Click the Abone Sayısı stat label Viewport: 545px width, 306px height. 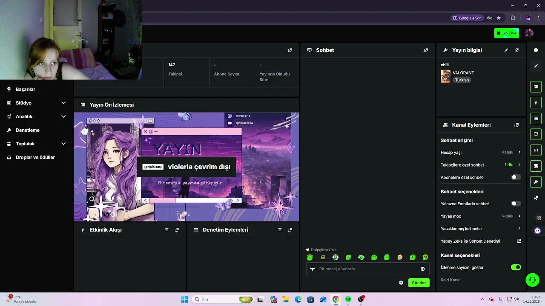[x=227, y=74]
